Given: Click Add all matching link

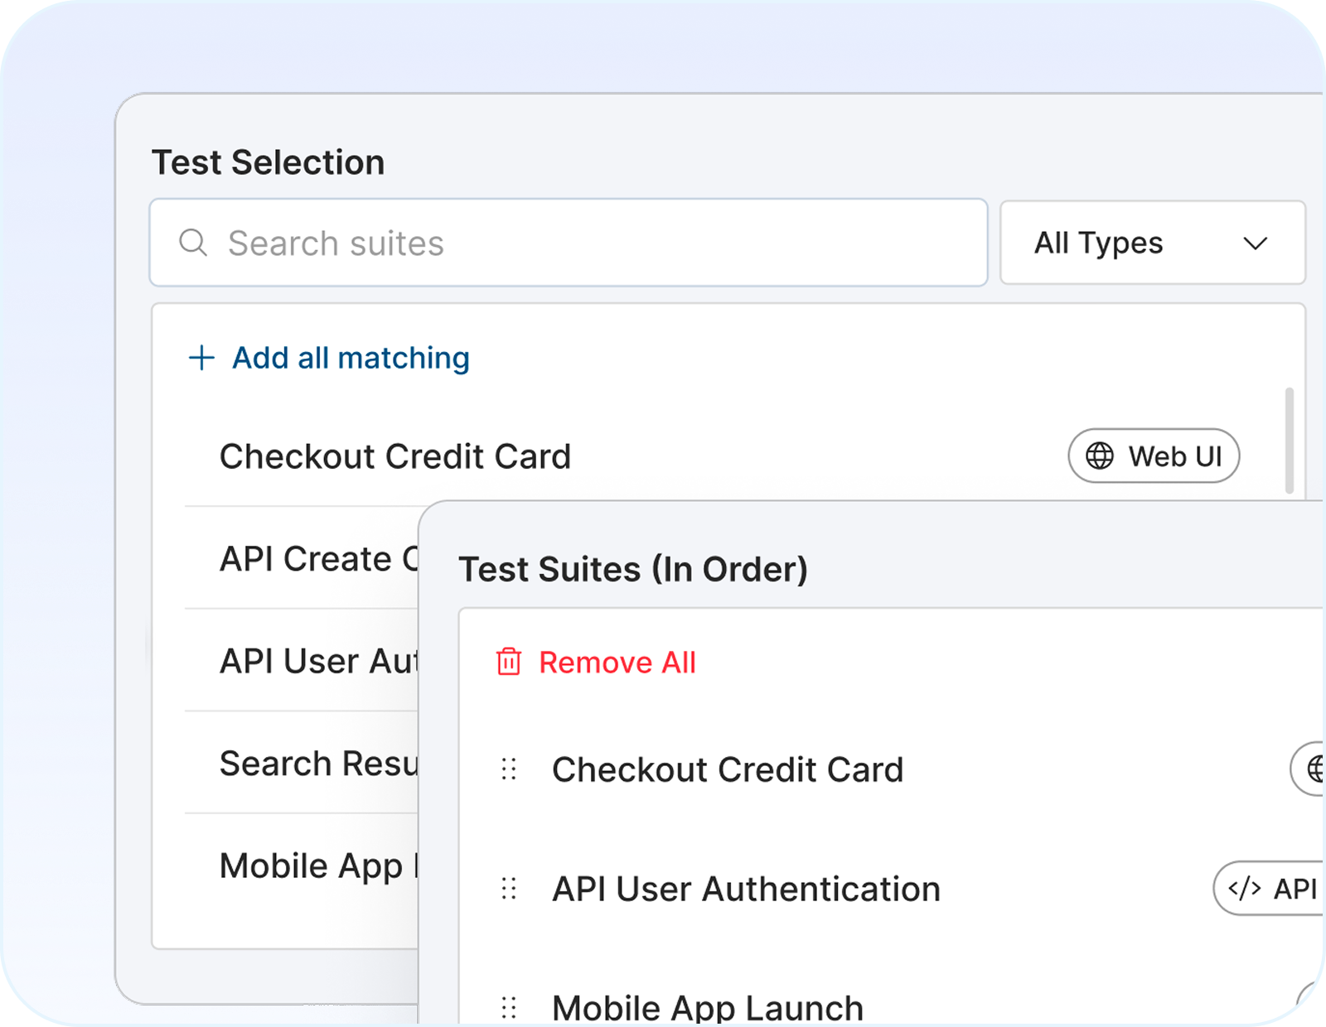Looking at the screenshot, I should [x=351, y=358].
